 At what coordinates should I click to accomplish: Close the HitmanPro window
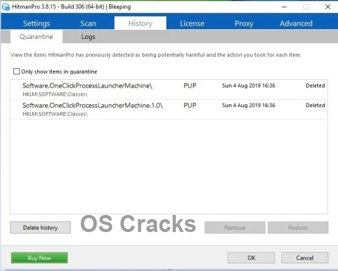[x=328, y=7]
